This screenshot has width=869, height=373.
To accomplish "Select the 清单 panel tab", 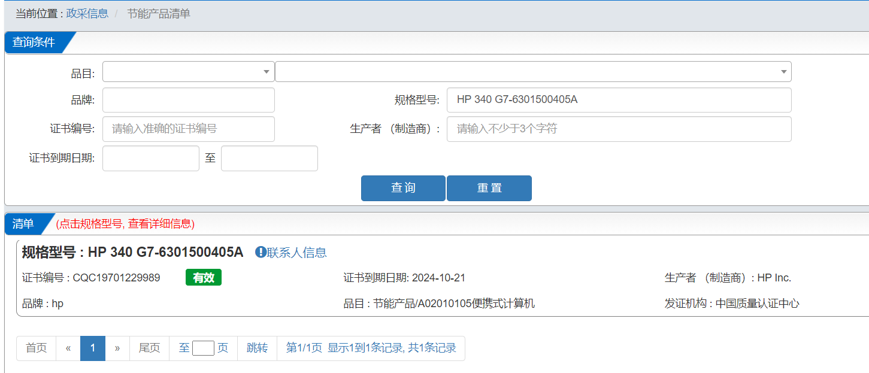I will pyautogui.click(x=23, y=224).
